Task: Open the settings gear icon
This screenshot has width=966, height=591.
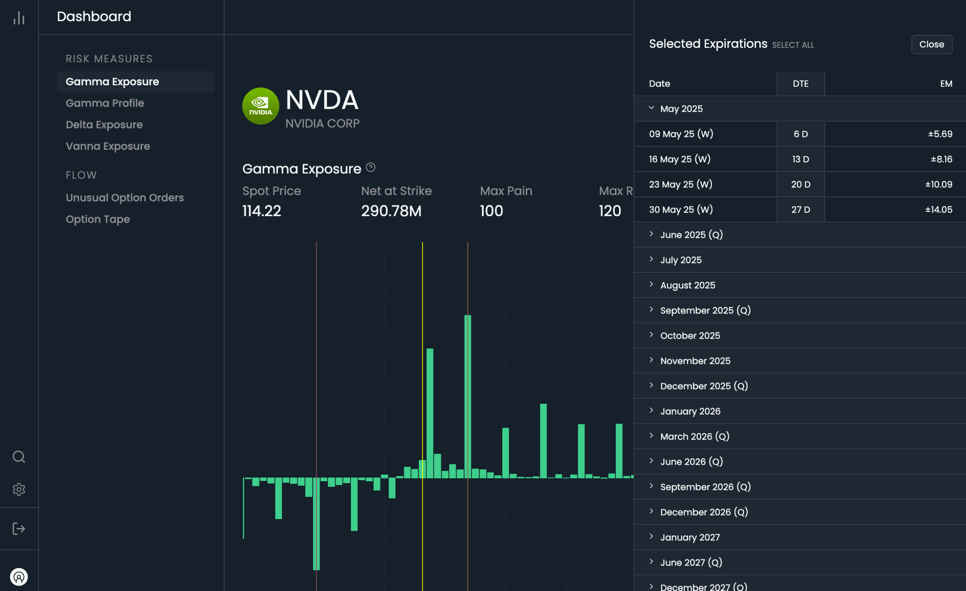Action: tap(19, 489)
